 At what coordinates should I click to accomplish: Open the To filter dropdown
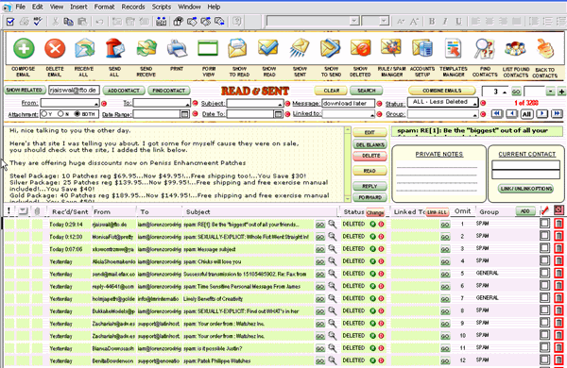(187, 105)
